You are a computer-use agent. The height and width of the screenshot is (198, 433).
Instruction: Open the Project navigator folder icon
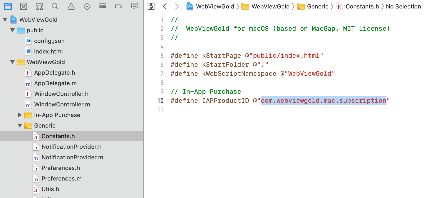click(8, 6)
